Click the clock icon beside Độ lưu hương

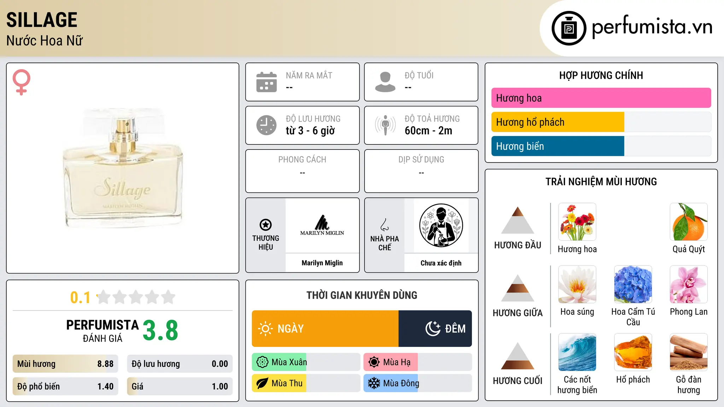click(x=267, y=125)
